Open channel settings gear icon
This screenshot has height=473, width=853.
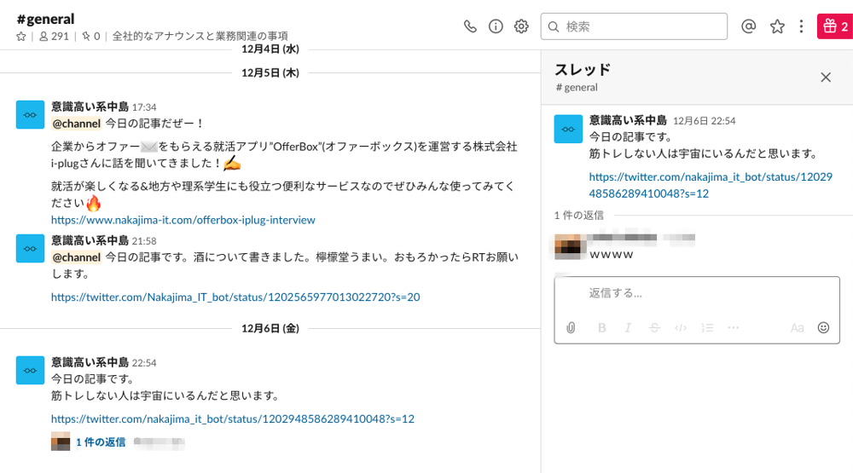(x=521, y=26)
